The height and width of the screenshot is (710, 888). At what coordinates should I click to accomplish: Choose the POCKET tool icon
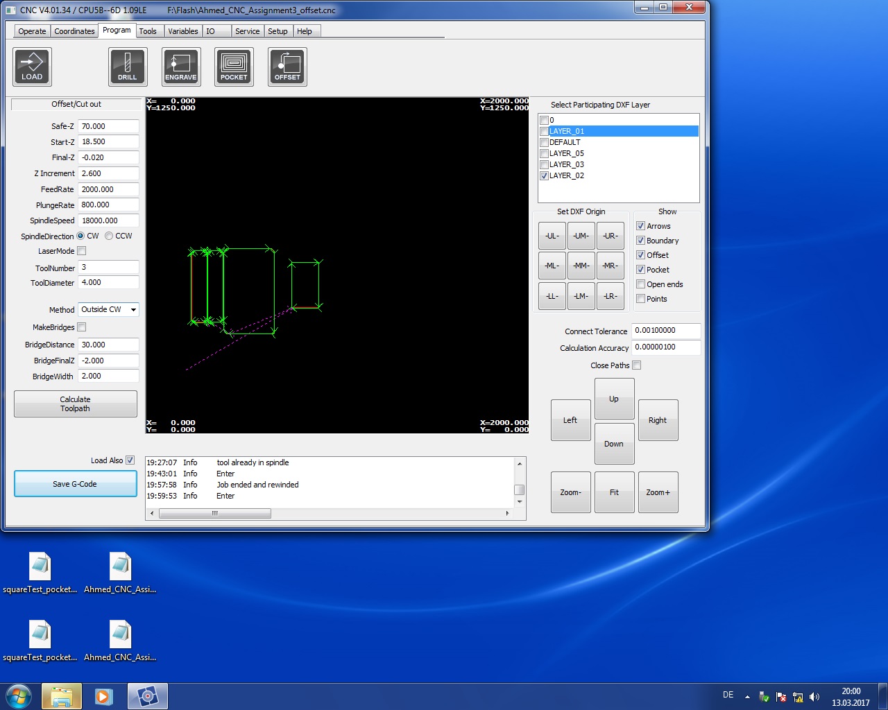point(234,67)
